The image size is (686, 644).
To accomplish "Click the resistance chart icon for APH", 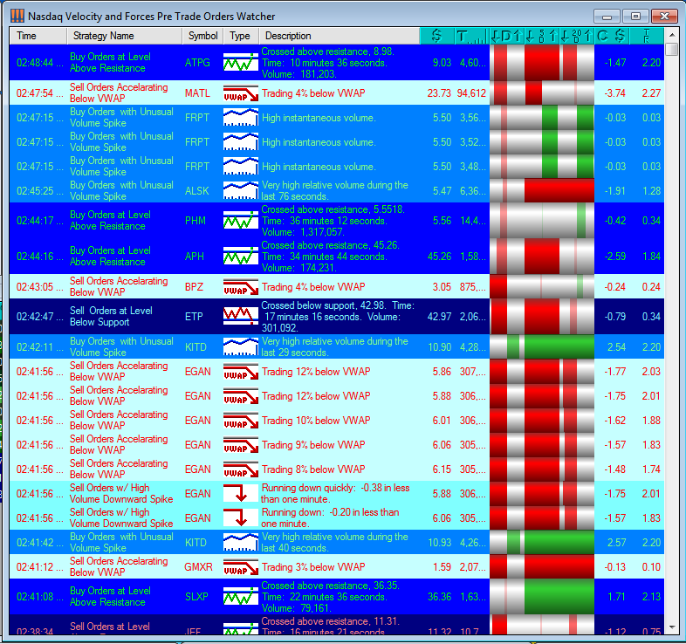I will [x=241, y=257].
